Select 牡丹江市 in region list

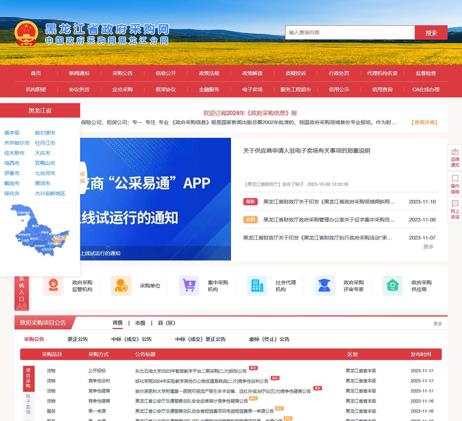coord(45,143)
